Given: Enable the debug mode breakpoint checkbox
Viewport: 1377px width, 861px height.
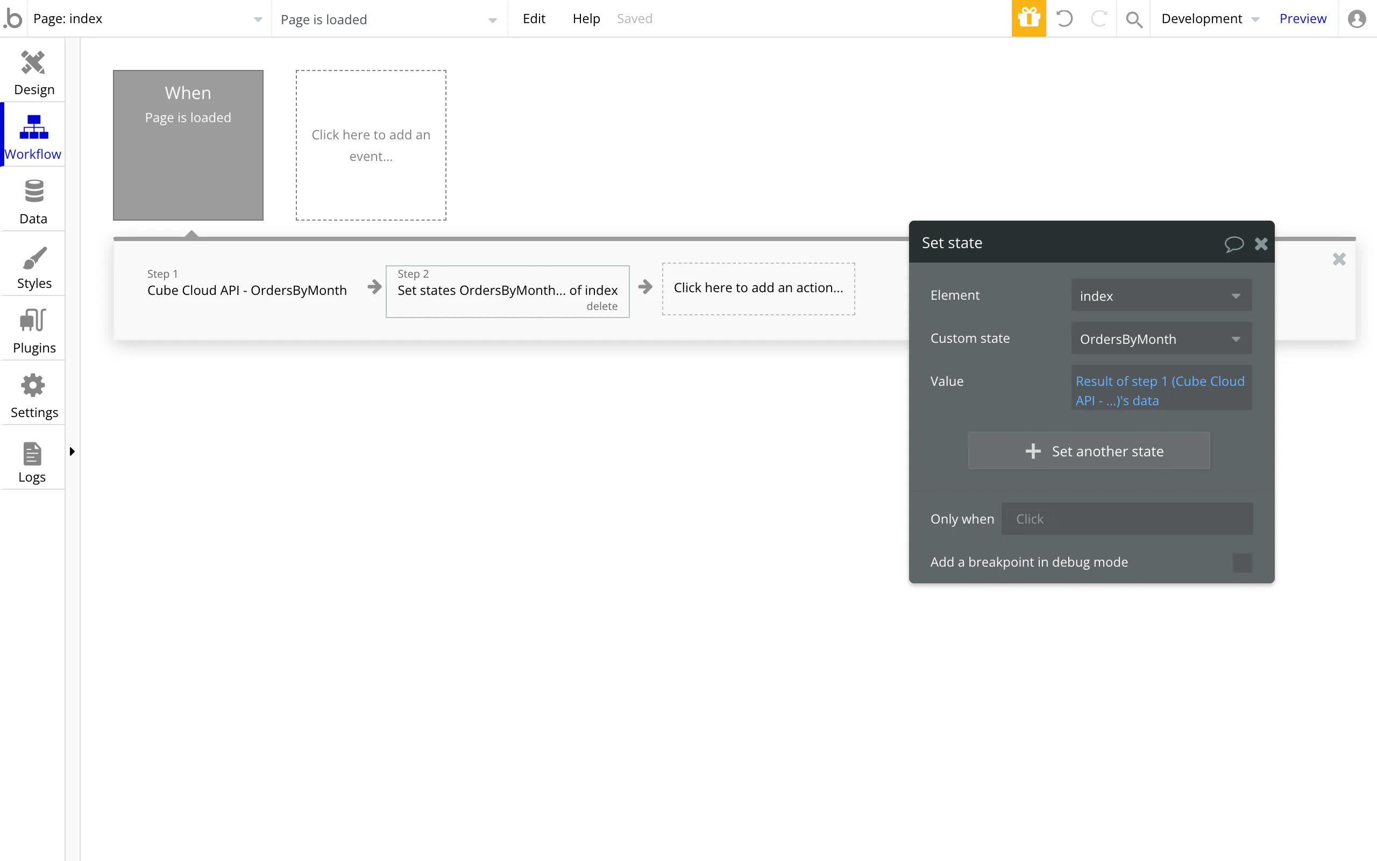Looking at the screenshot, I should [x=1241, y=562].
